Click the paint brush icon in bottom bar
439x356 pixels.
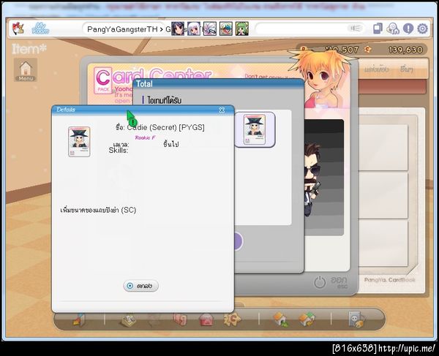[x=79, y=319]
